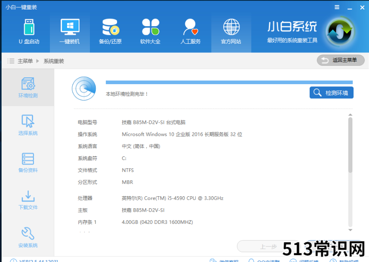Click 系统重装 breadcrumb item

(54, 61)
